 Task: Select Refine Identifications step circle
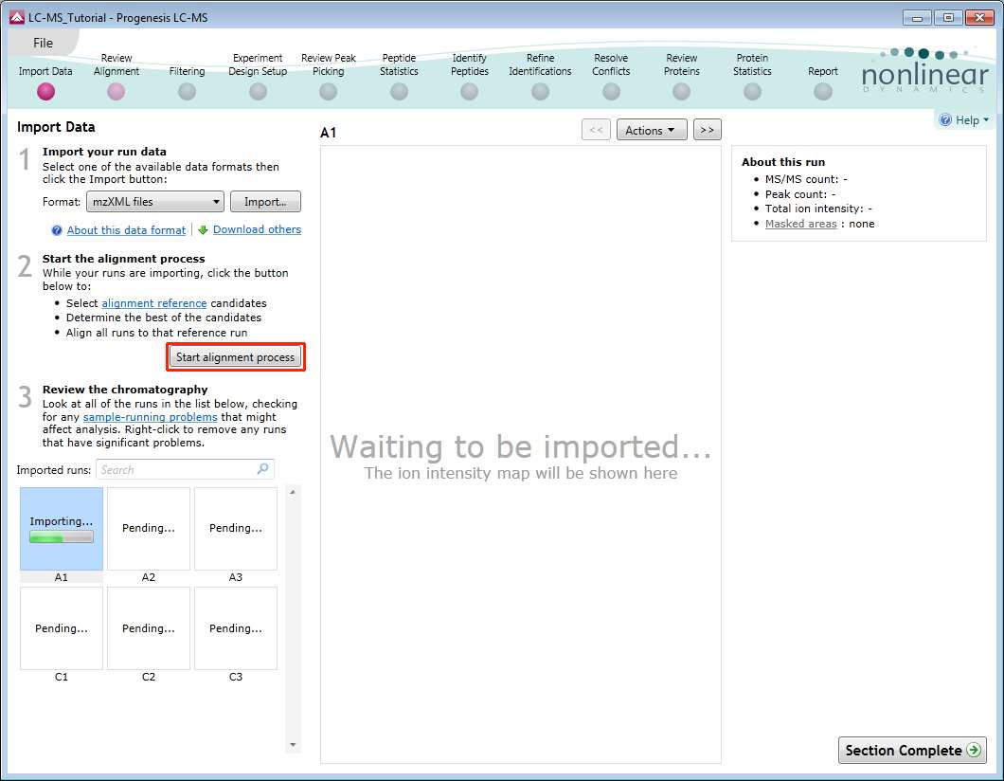click(541, 92)
